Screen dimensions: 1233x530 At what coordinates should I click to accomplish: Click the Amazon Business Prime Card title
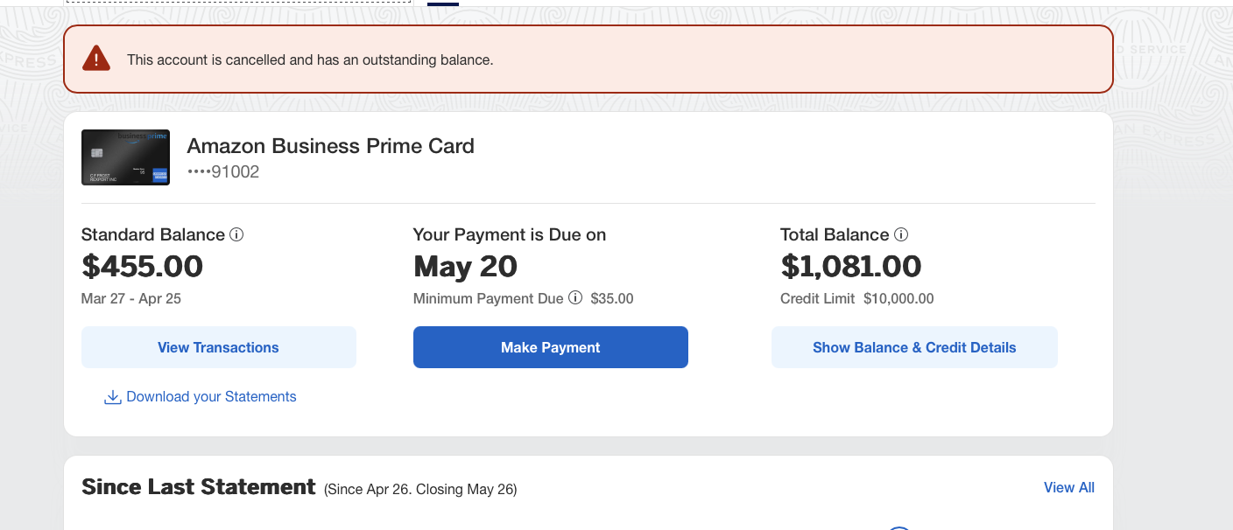point(330,146)
